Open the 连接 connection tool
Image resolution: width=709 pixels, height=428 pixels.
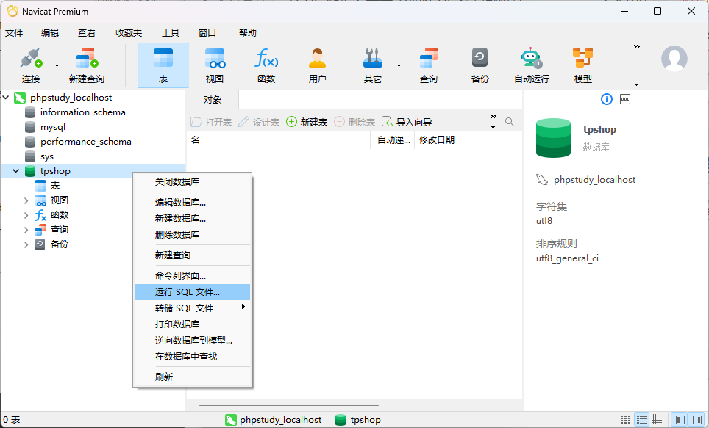click(x=31, y=65)
